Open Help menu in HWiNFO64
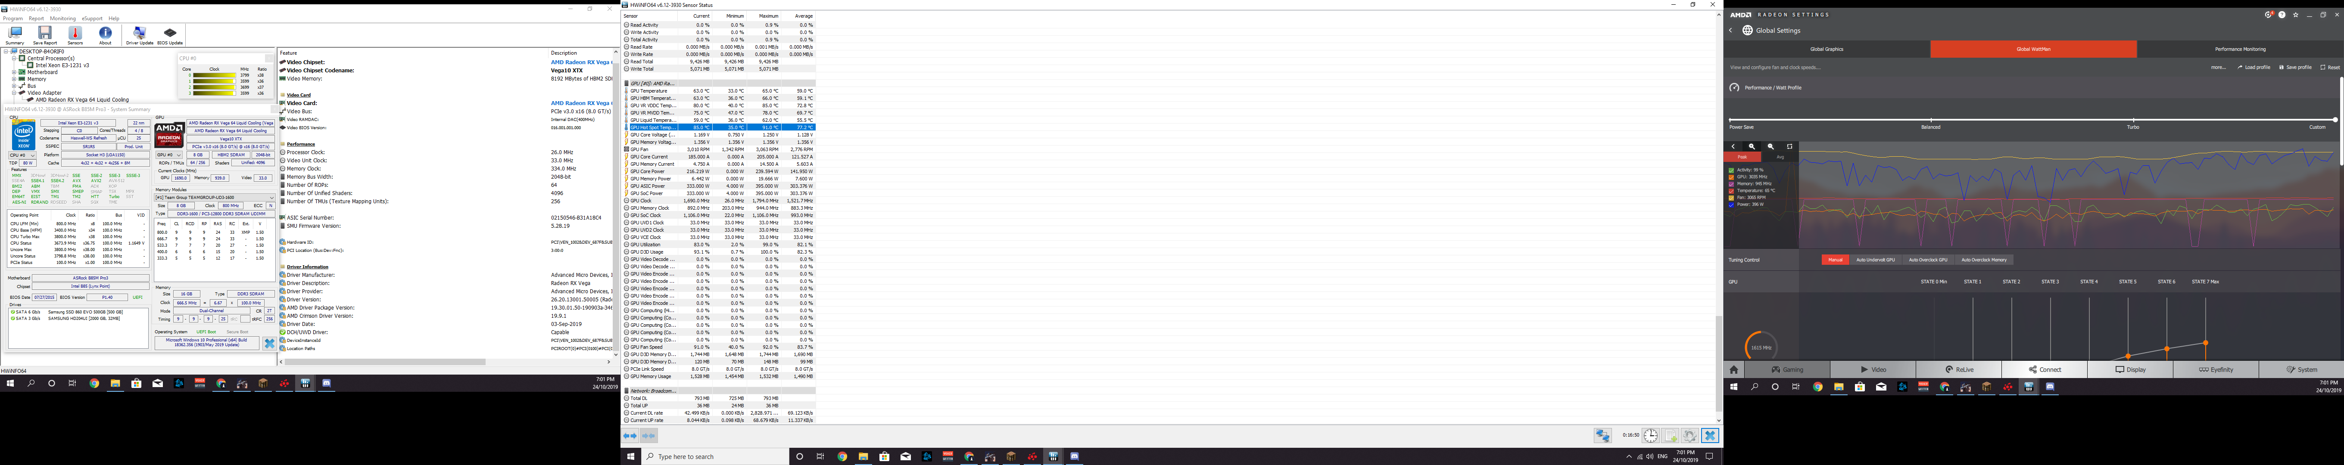This screenshot has width=2344, height=465. pyautogui.click(x=114, y=18)
